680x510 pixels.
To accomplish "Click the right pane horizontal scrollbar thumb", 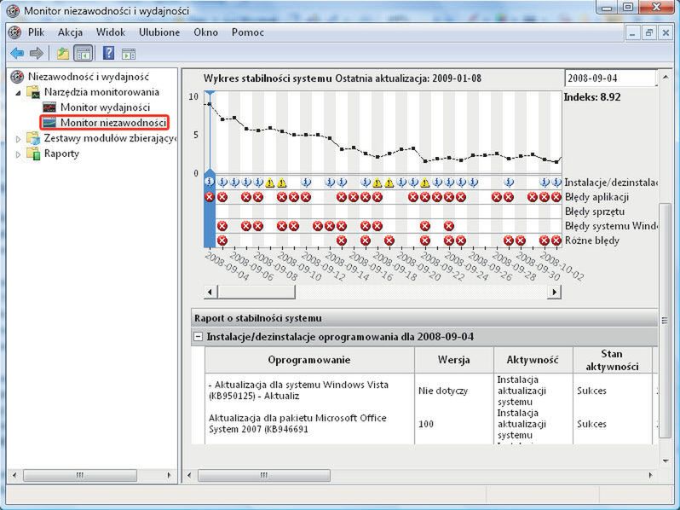I will pyautogui.click(x=263, y=475).
